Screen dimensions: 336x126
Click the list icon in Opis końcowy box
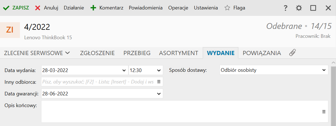click(x=324, y=112)
